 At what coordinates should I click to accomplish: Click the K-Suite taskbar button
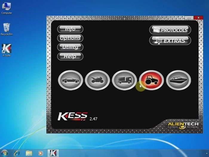pyautogui.click(x=53, y=153)
